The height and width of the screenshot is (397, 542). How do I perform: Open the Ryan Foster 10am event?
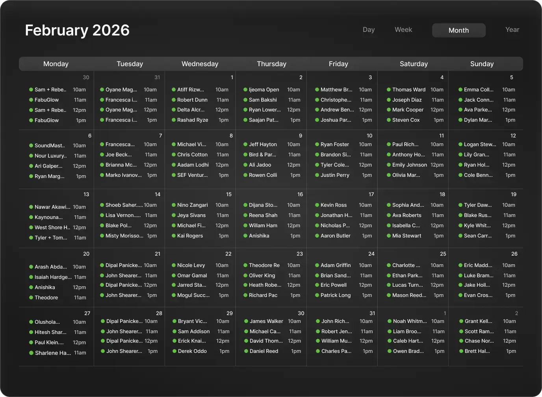point(343,145)
